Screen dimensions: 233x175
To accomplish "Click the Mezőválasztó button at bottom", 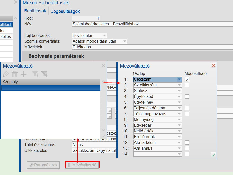I will click(x=82, y=165).
